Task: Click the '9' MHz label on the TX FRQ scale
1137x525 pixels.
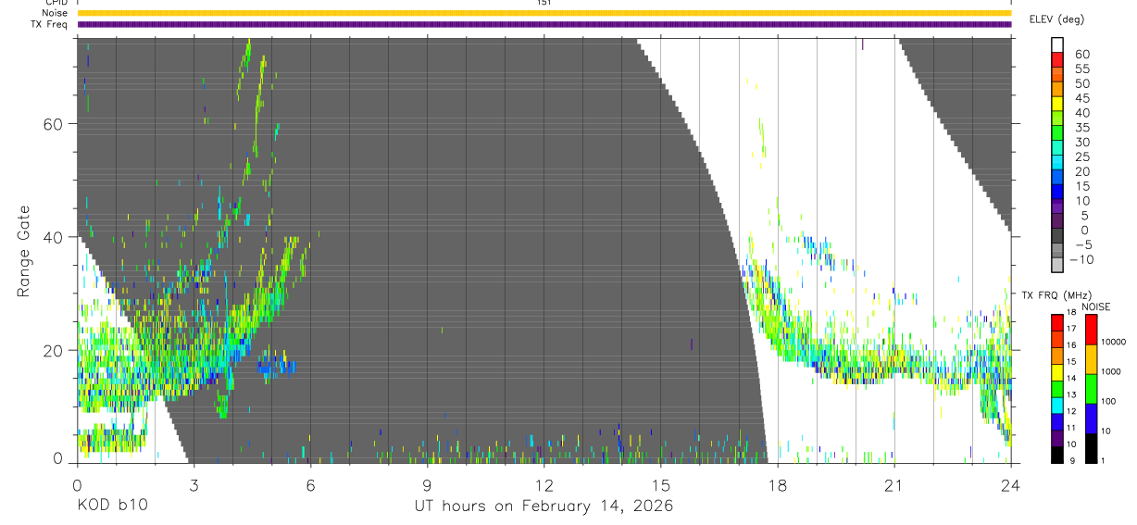Action: (x=1072, y=461)
